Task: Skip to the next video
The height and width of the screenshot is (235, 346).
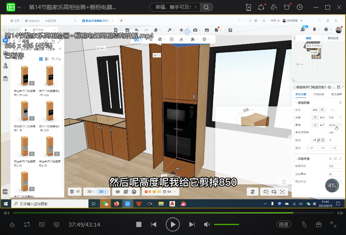Action: [192, 225]
